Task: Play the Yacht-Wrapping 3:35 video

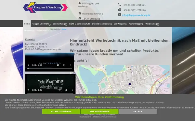Action: (29, 90)
